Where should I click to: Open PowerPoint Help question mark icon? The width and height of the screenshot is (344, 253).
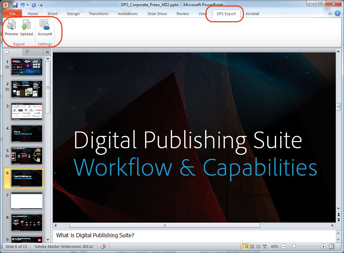[x=337, y=13]
